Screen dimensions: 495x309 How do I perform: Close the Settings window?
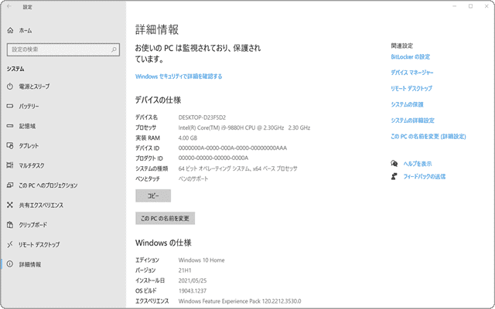click(486, 6)
